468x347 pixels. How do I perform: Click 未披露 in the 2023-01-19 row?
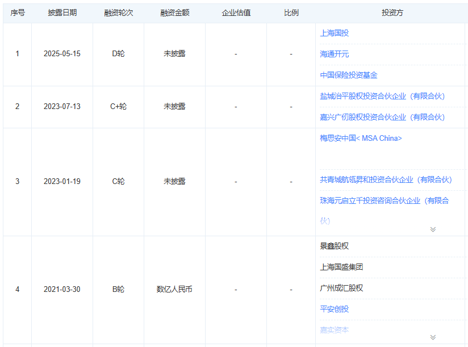pyautogui.click(x=174, y=181)
